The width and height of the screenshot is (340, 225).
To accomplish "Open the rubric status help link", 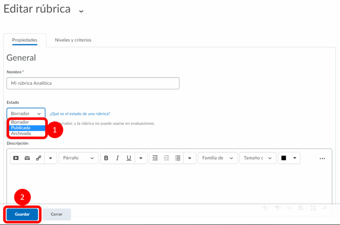I will pos(80,114).
